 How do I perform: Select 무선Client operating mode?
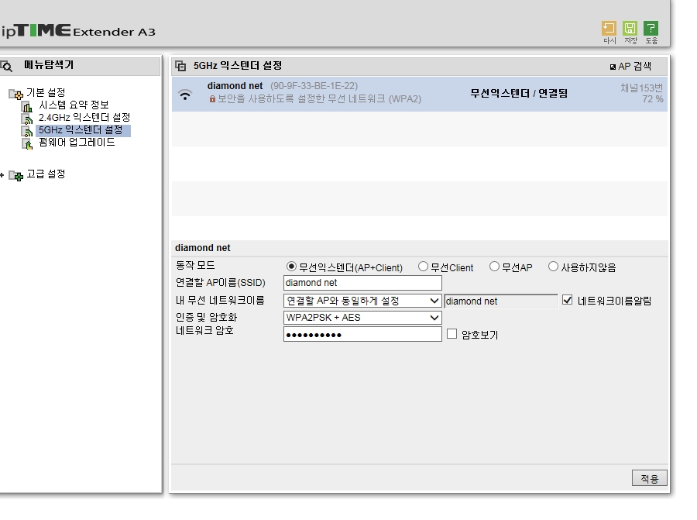pyautogui.click(x=423, y=267)
